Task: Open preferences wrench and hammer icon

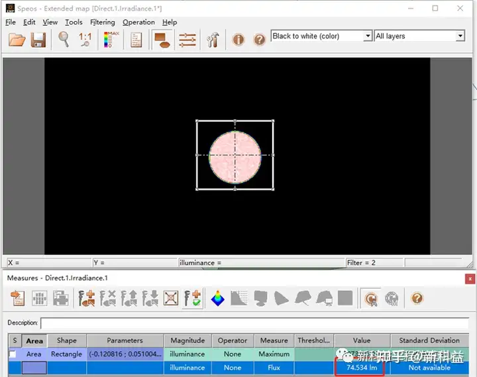Action: point(213,40)
